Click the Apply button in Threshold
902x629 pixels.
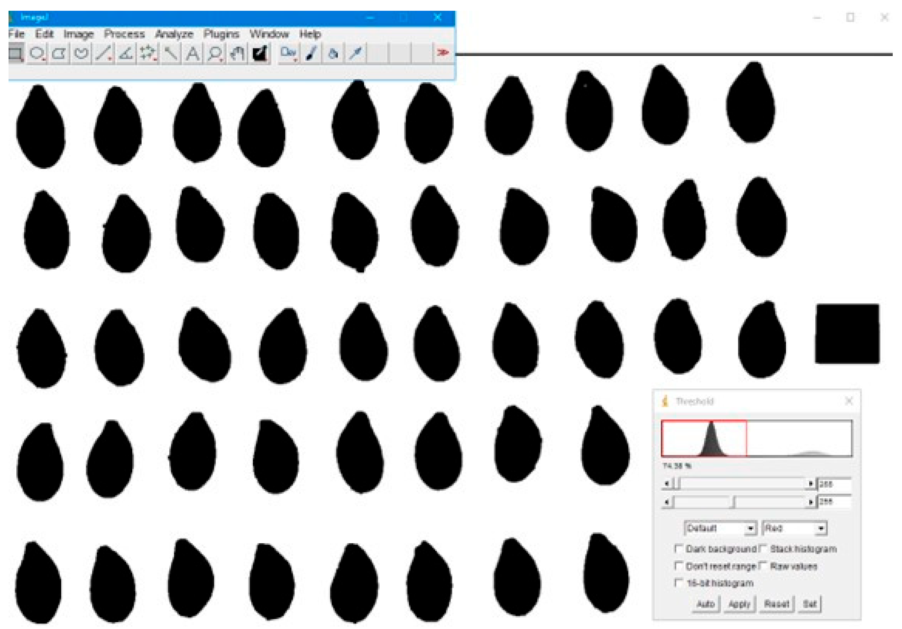tap(739, 604)
